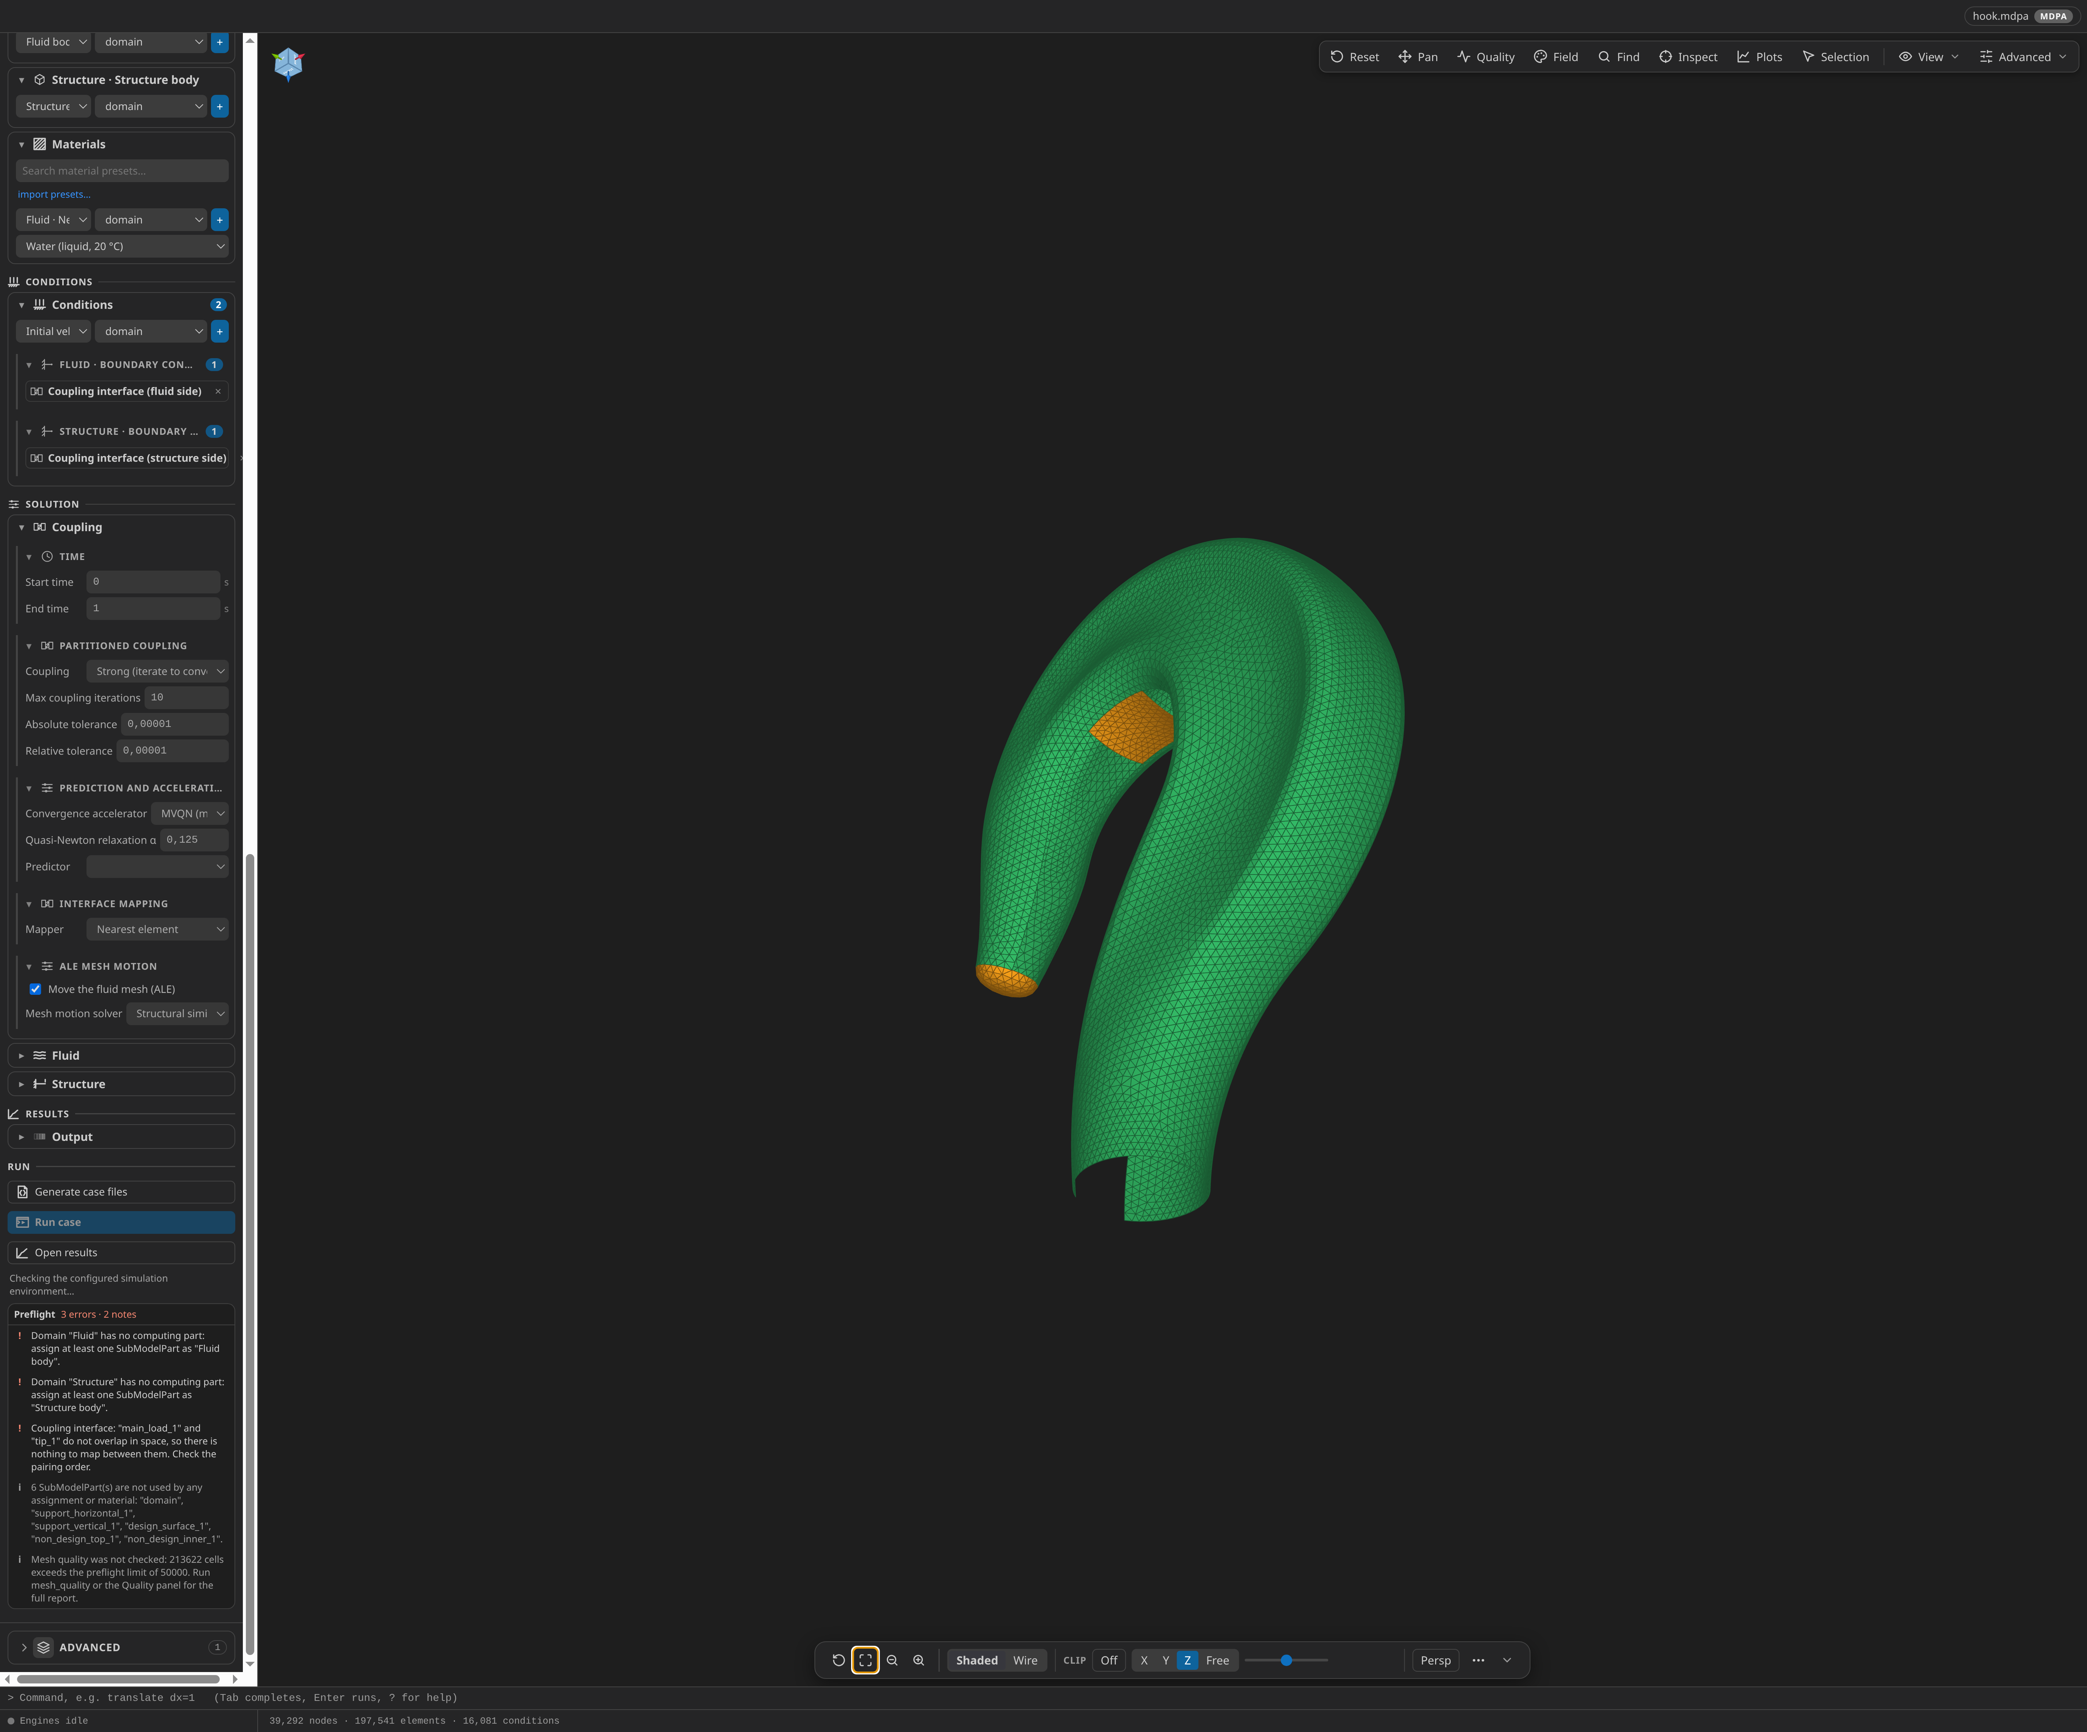Open the Quality panel

point(1486,57)
